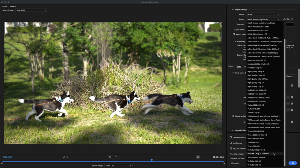The width and height of the screenshot is (300, 168).
Task: Click the Set Out Point marker icon
Action: [67, 157]
